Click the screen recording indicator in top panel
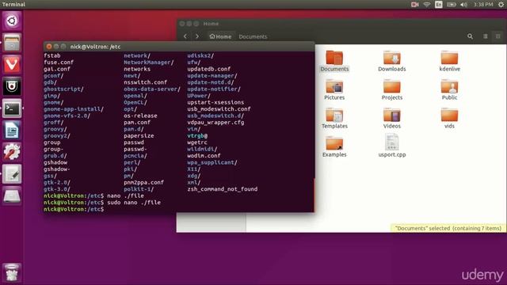Screen dimensions: 507x285 (414, 5)
